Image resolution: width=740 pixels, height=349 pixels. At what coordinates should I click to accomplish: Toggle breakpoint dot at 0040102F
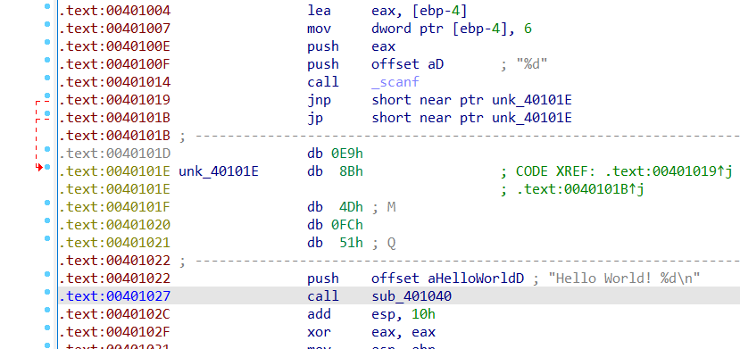[47, 328]
